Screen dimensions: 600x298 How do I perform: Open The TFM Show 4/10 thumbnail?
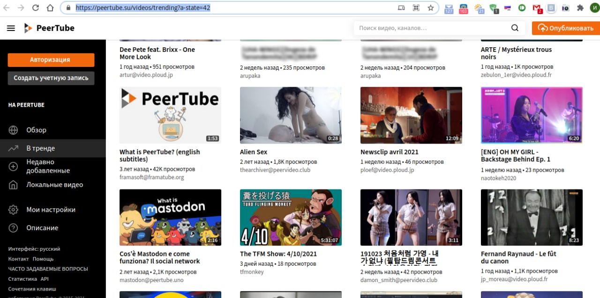click(291, 218)
